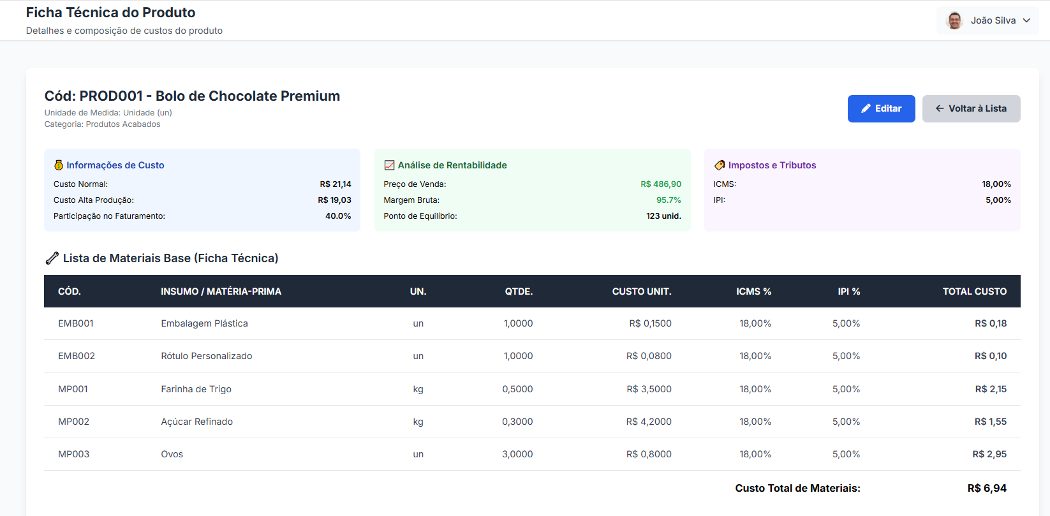Click the Ovos row name
The image size is (1050, 516).
click(172, 454)
